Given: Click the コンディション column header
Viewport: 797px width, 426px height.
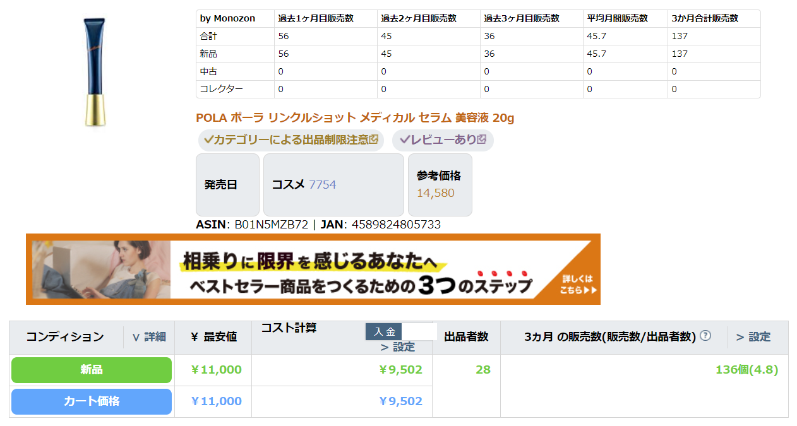Looking at the screenshot, I should tap(65, 337).
